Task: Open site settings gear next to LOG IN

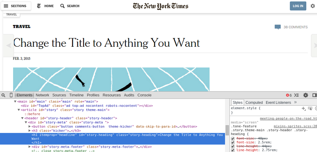Action: [x=313, y=6]
